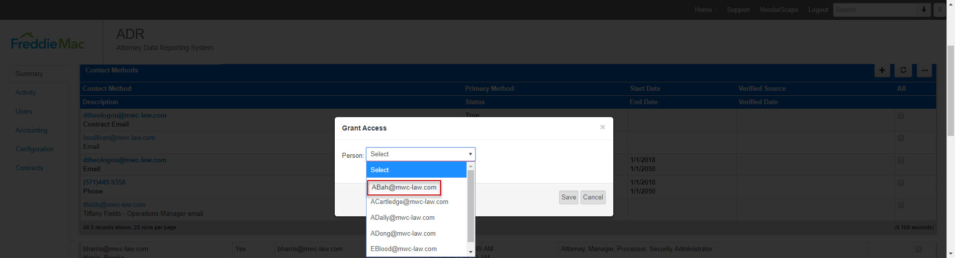Open the dtheologou@mwc-law.com Contract Email link
This screenshot has width=955, height=258.
(x=125, y=115)
